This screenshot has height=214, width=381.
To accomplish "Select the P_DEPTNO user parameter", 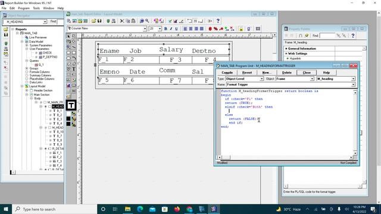I will [50, 57].
